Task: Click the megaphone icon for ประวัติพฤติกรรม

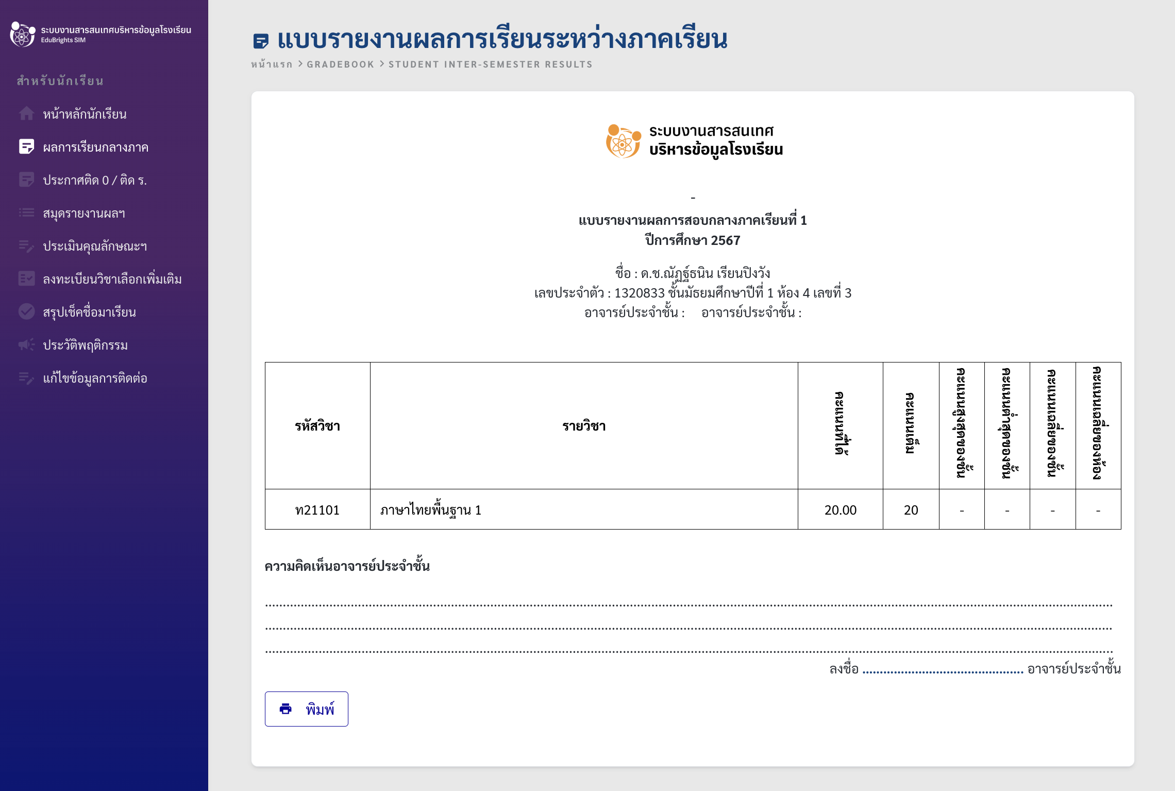Action: pos(26,344)
